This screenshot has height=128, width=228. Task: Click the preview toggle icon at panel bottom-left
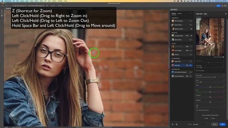click(172, 124)
